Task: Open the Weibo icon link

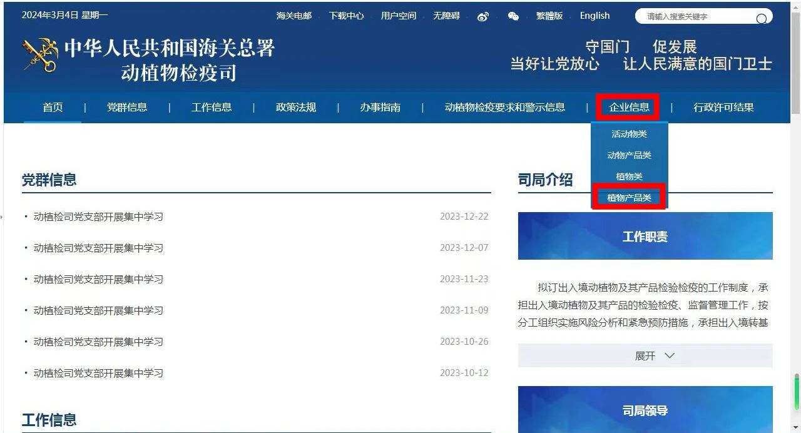Action: [482, 16]
